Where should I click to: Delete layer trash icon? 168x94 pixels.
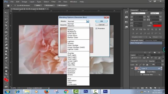tap(159, 88)
